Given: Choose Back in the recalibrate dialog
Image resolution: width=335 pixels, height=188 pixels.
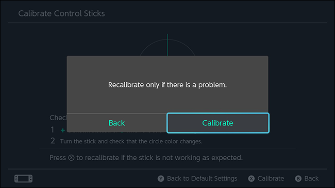Looking at the screenshot, I should click(116, 123).
